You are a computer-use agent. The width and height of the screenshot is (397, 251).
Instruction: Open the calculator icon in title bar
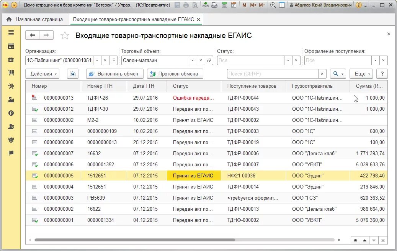(x=224, y=5)
